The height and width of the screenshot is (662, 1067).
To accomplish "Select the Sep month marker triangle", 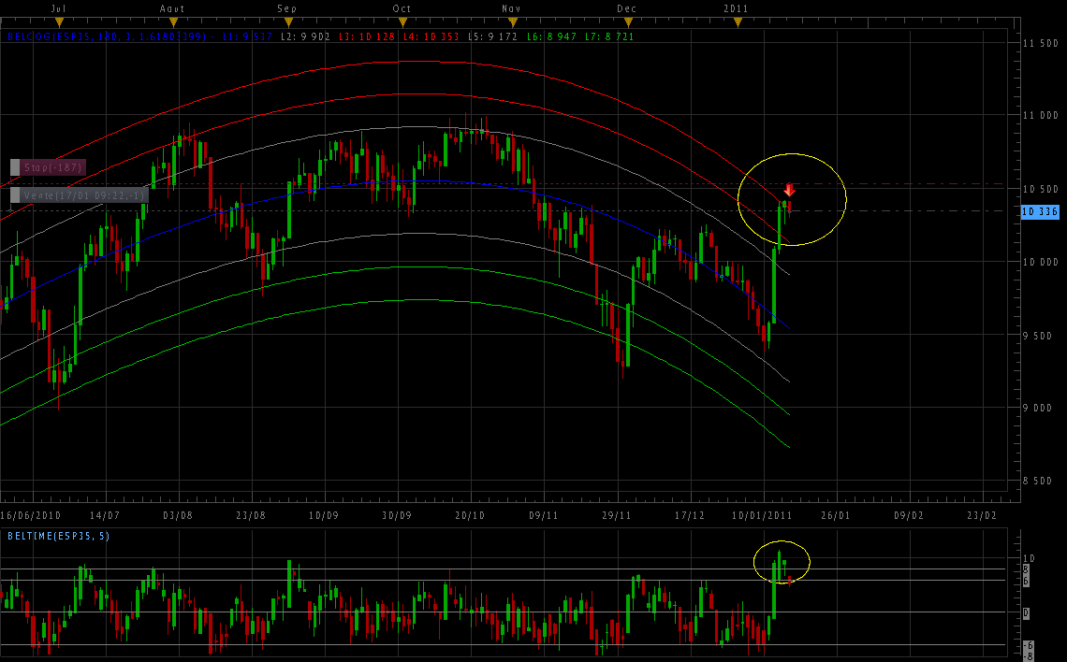I will (289, 22).
